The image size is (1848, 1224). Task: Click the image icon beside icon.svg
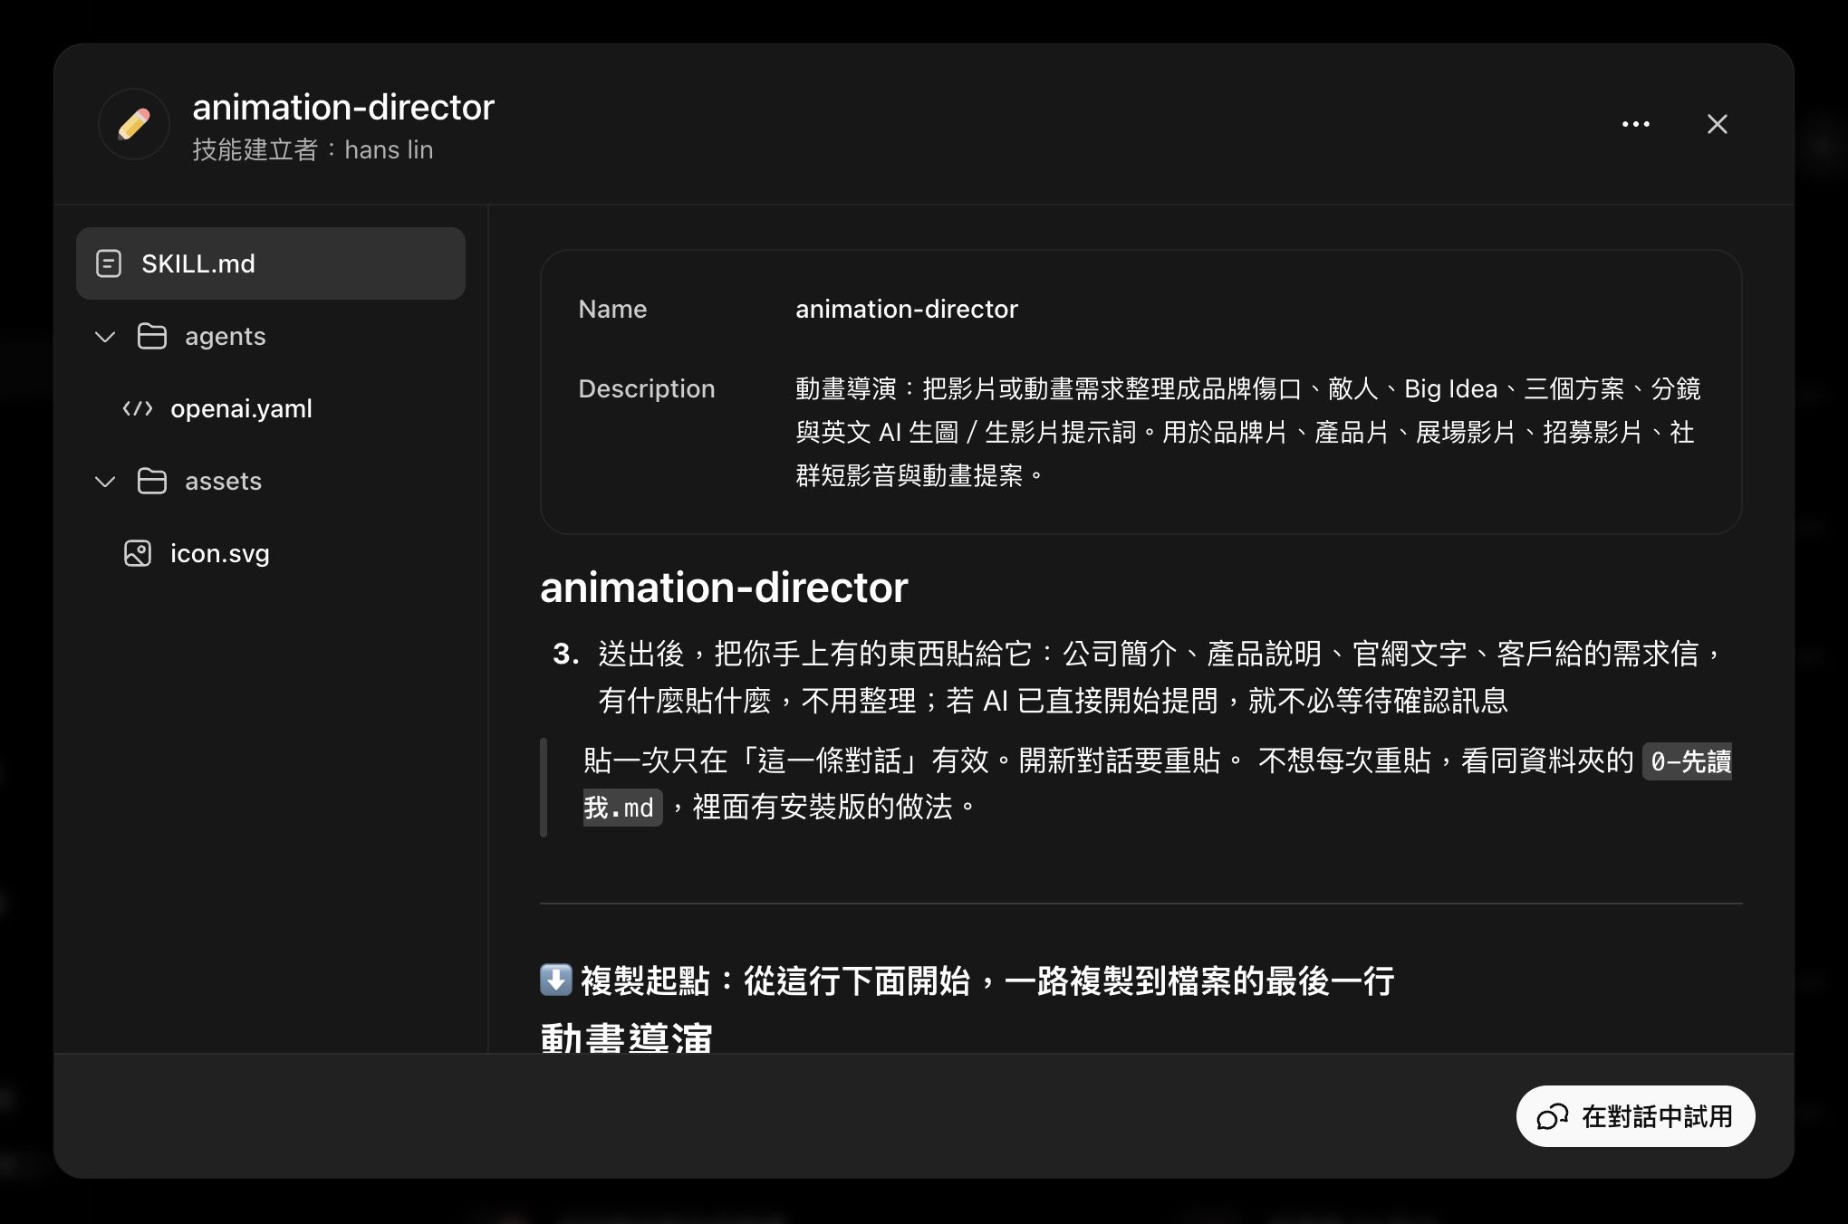tap(138, 553)
